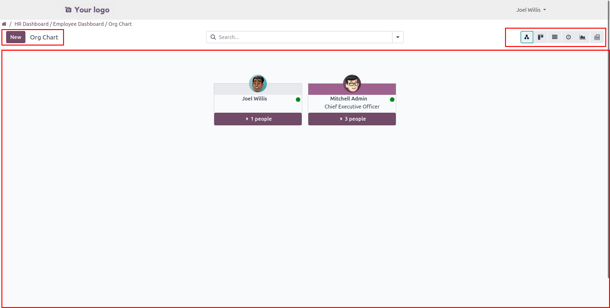Switch to the graph view
The width and height of the screenshot is (610, 308).
coord(583,37)
